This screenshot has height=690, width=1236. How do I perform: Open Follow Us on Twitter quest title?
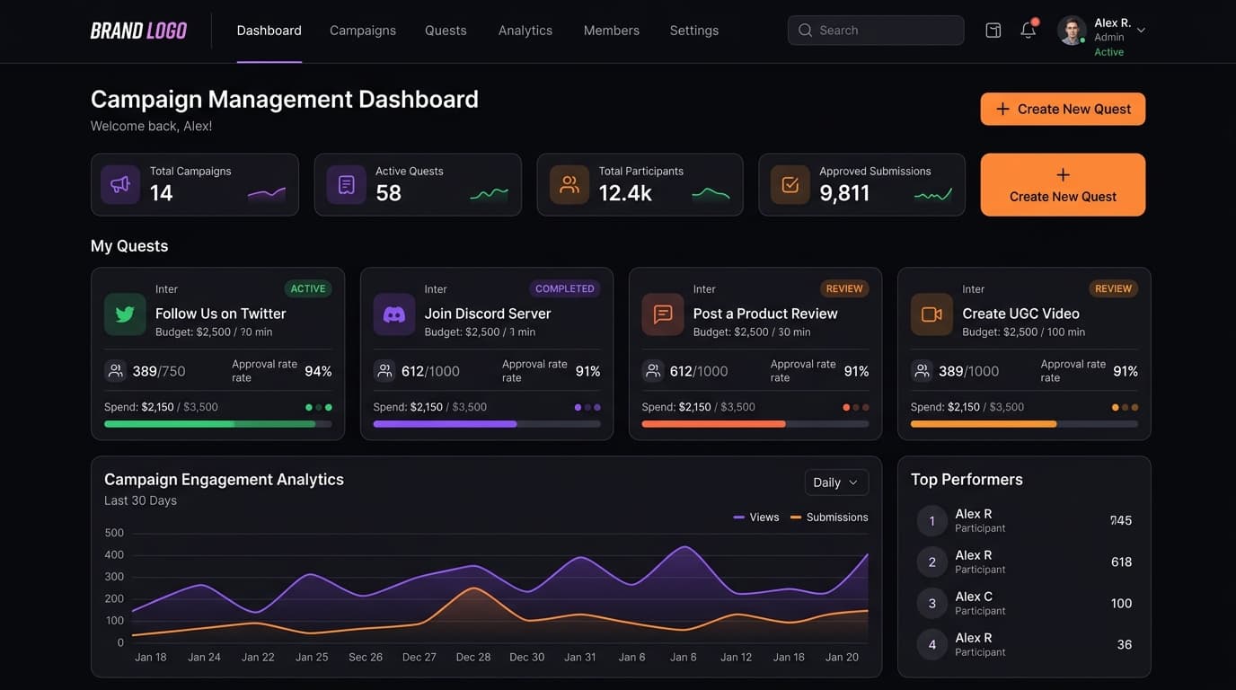[221, 314]
